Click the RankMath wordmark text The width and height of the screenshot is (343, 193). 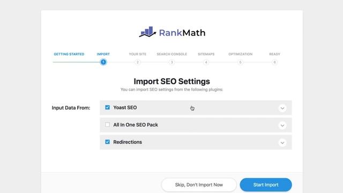click(x=182, y=33)
